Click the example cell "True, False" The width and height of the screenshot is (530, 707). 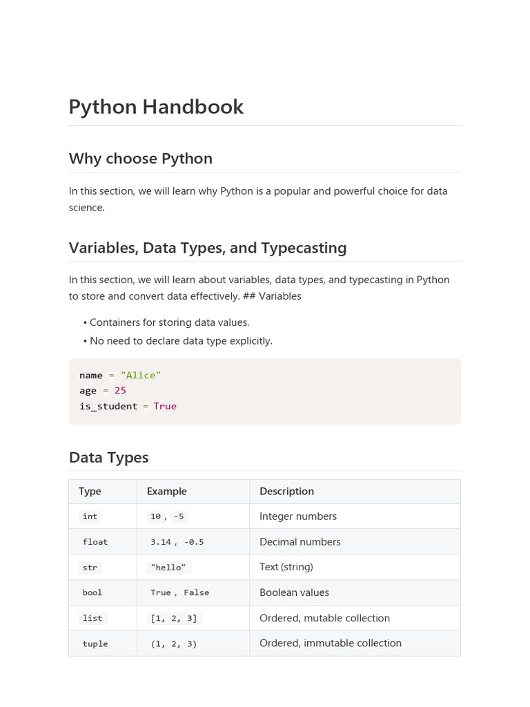tap(193, 592)
